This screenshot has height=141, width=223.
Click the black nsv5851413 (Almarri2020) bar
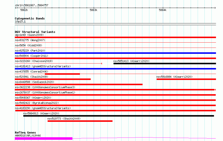point(165,64)
